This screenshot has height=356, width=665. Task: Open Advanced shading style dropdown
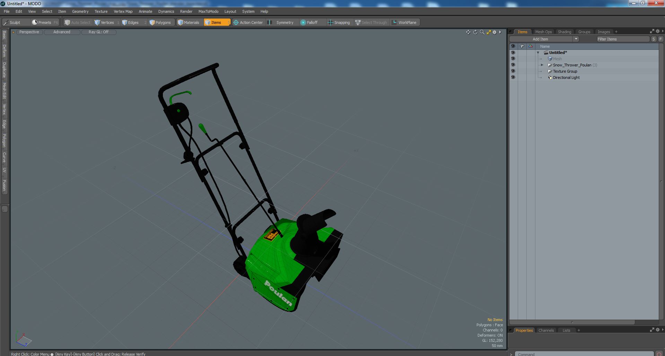click(x=62, y=32)
